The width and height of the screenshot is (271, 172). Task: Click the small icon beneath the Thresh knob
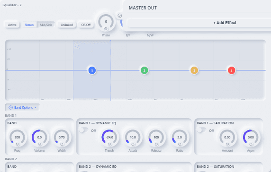[109, 144]
